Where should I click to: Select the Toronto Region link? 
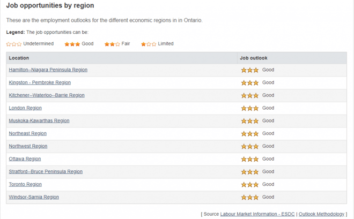tap(25, 184)
